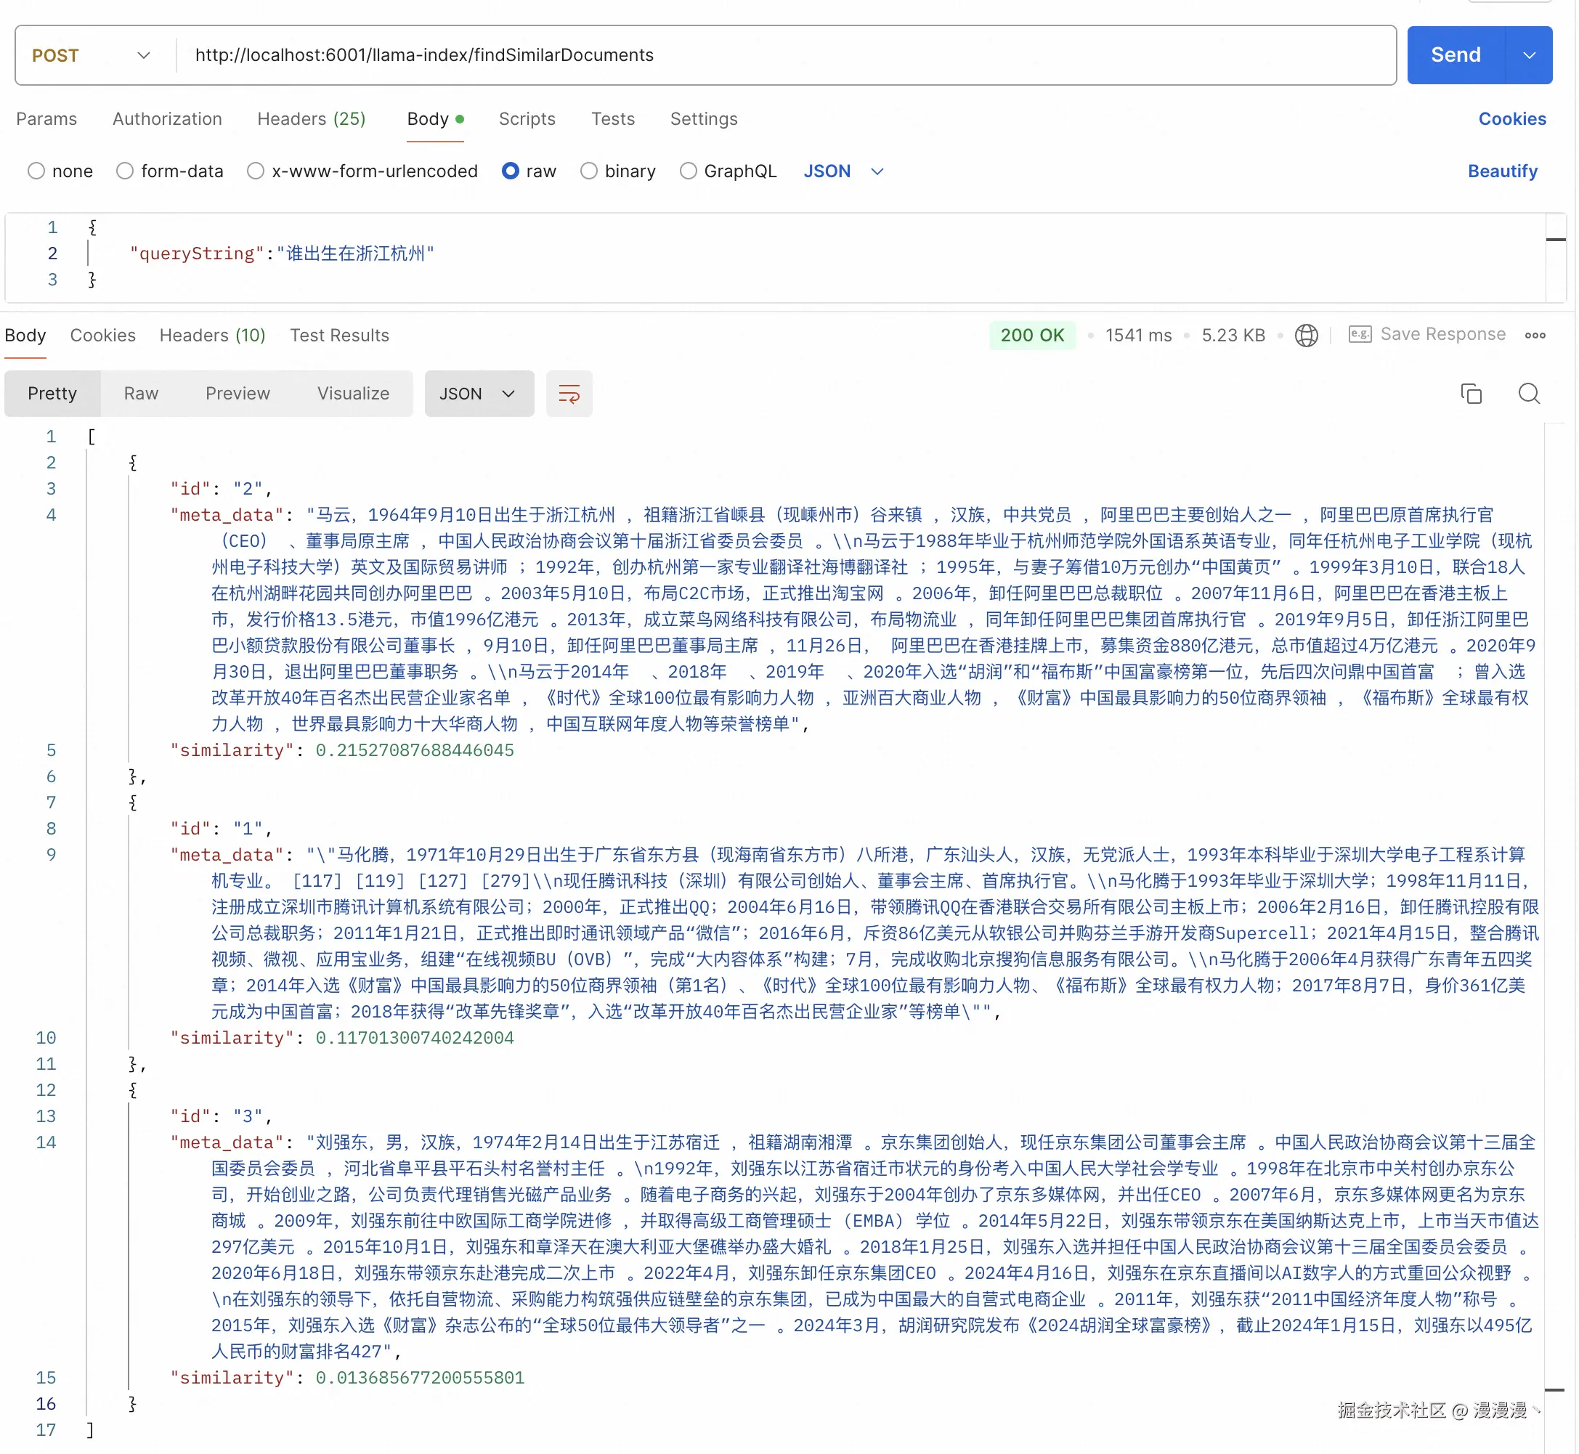Copy response body with the copy icon
This screenshot has width=1579, height=1454.
1471,394
